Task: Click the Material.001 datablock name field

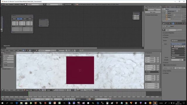Action: tap(44, 50)
